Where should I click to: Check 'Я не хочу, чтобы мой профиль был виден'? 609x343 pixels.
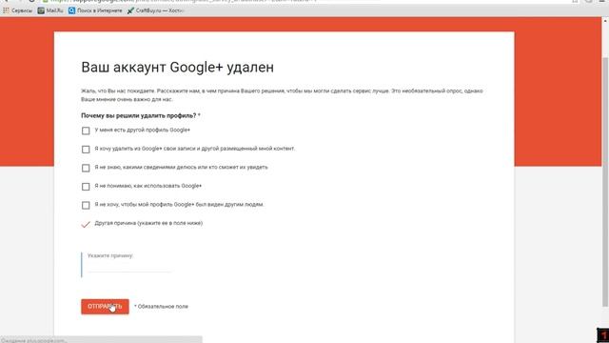pos(86,206)
